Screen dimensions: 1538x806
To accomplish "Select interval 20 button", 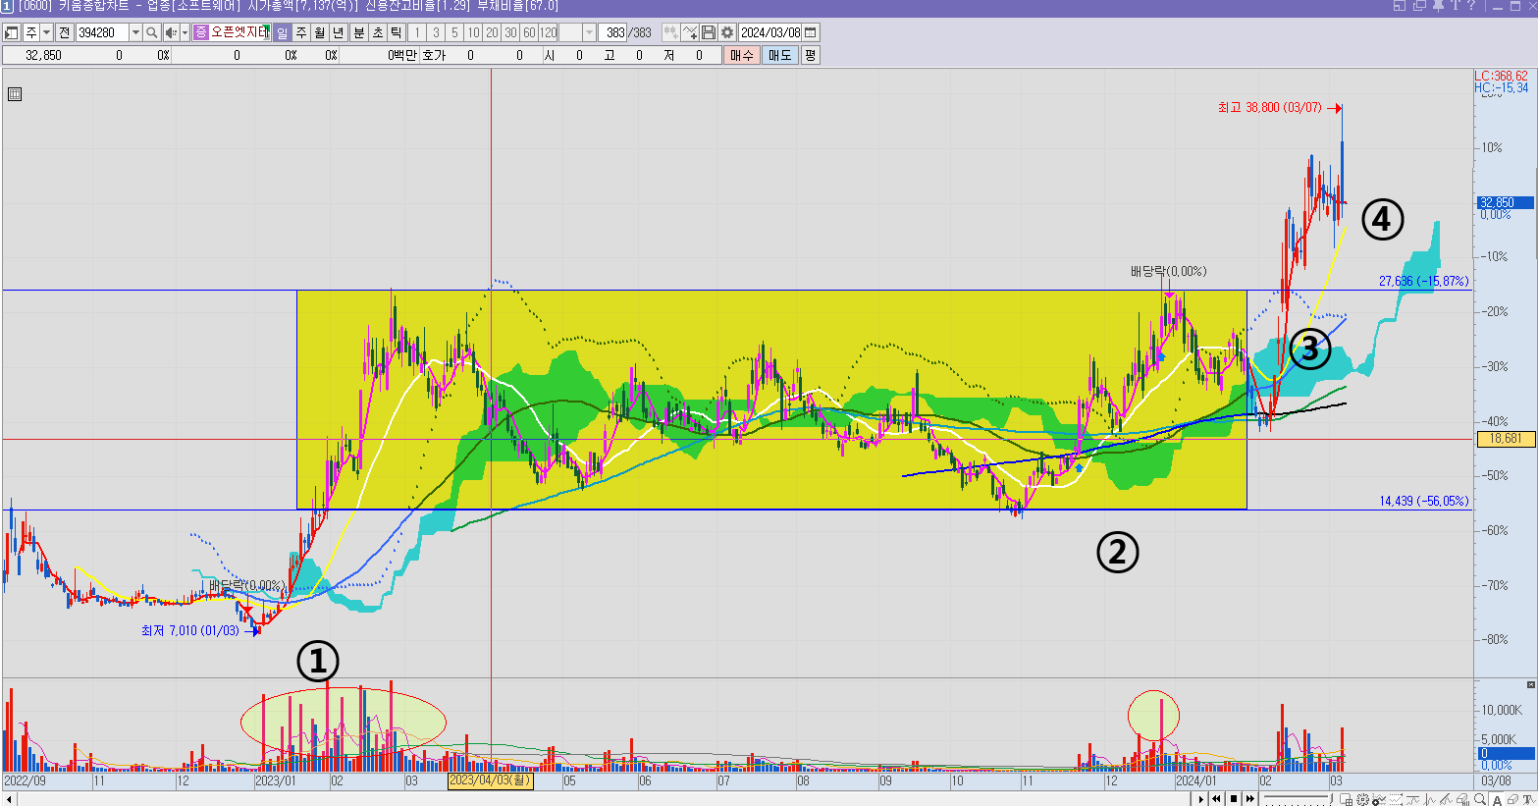I will coord(492,32).
